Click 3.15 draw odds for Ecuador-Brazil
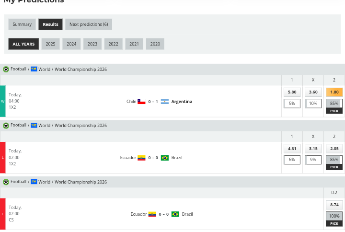 click(x=313, y=149)
